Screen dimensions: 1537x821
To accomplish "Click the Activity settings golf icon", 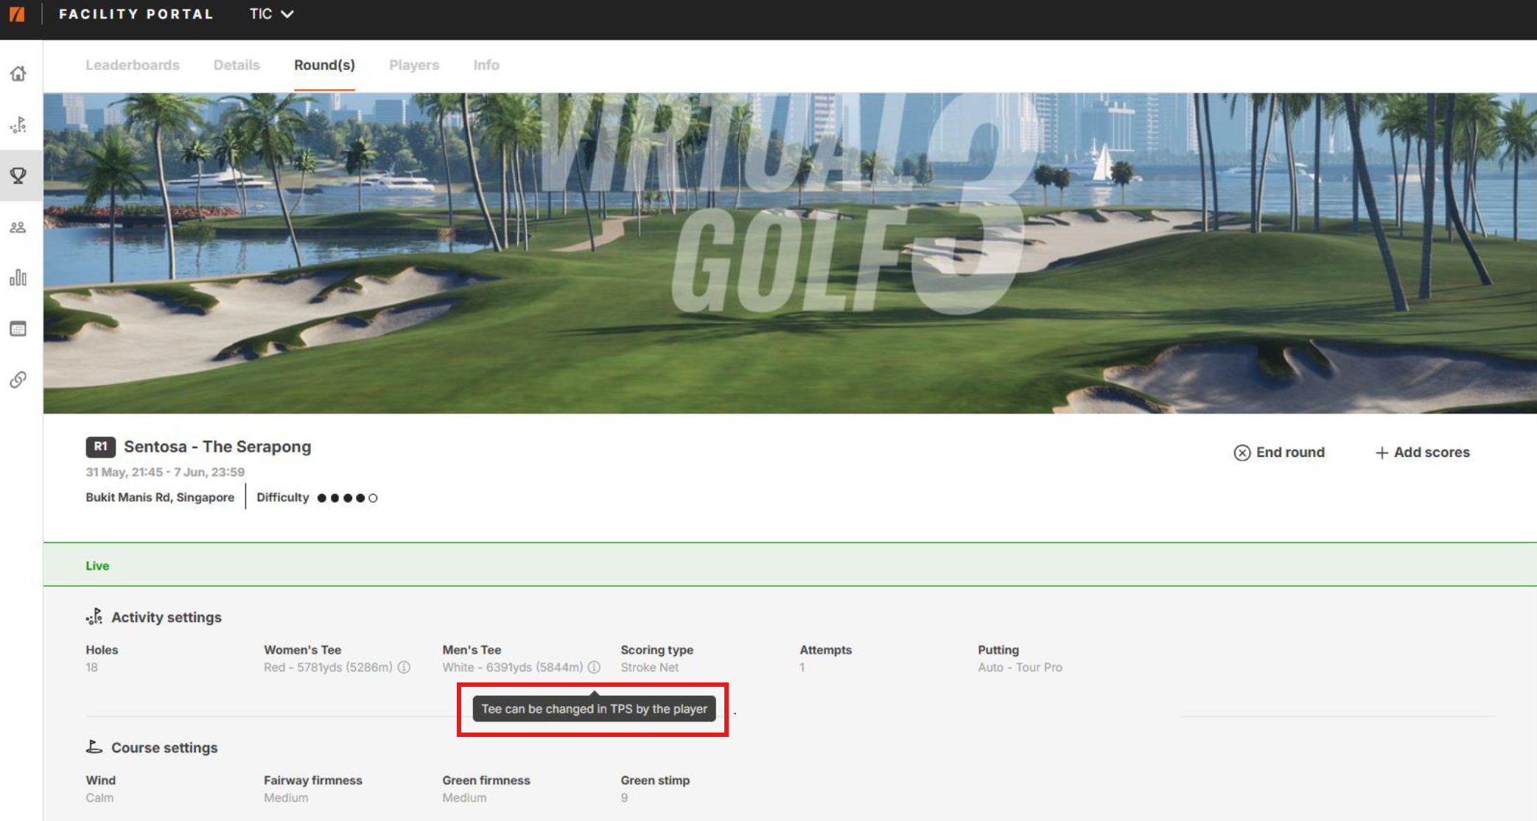I will pos(94,617).
